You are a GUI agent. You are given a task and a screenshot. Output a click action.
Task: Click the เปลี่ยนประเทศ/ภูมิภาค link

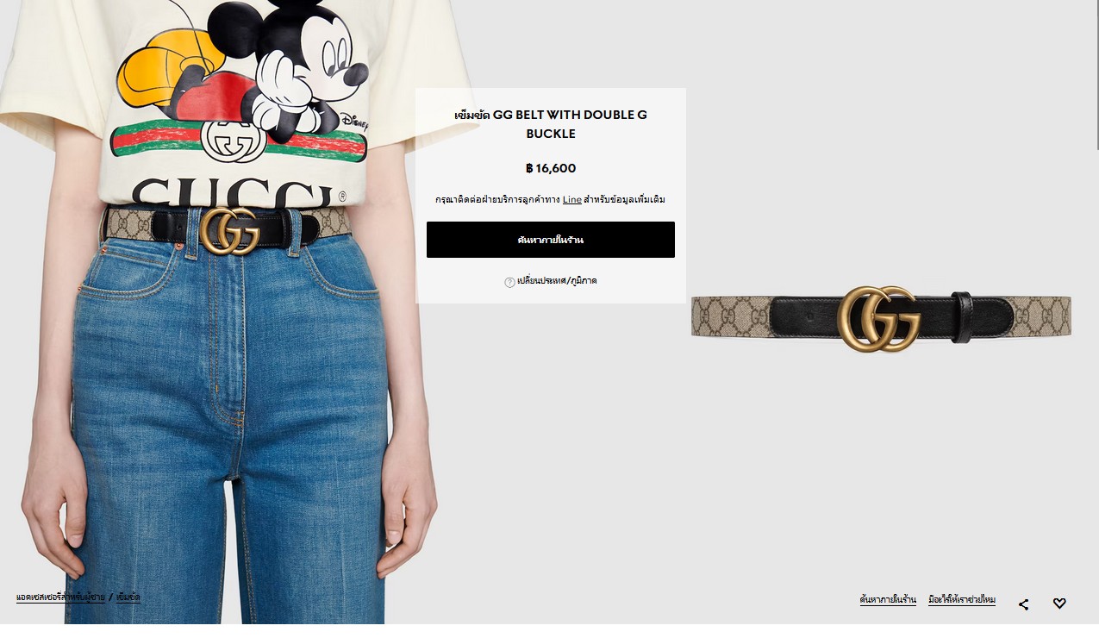(557, 281)
